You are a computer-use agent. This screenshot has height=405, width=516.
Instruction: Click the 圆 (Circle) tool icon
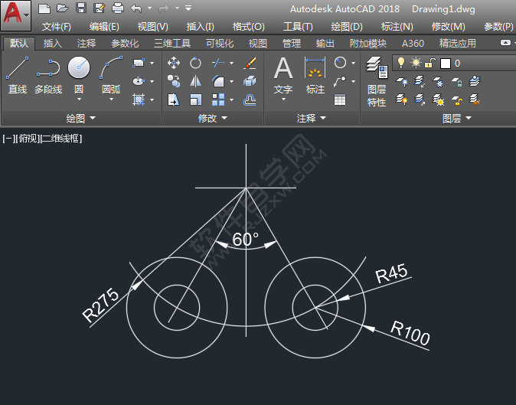click(79, 68)
